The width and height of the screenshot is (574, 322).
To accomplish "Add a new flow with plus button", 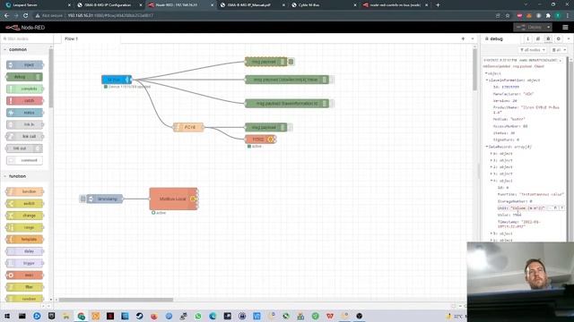I will pyautogui.click(x=463, y=38).
